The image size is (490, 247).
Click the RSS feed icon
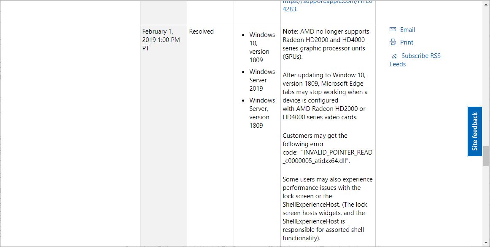click(x=394, y=56)
